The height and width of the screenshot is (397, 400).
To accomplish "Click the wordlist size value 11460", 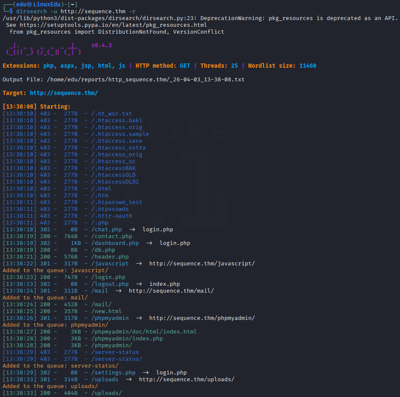I will (307, 66).
